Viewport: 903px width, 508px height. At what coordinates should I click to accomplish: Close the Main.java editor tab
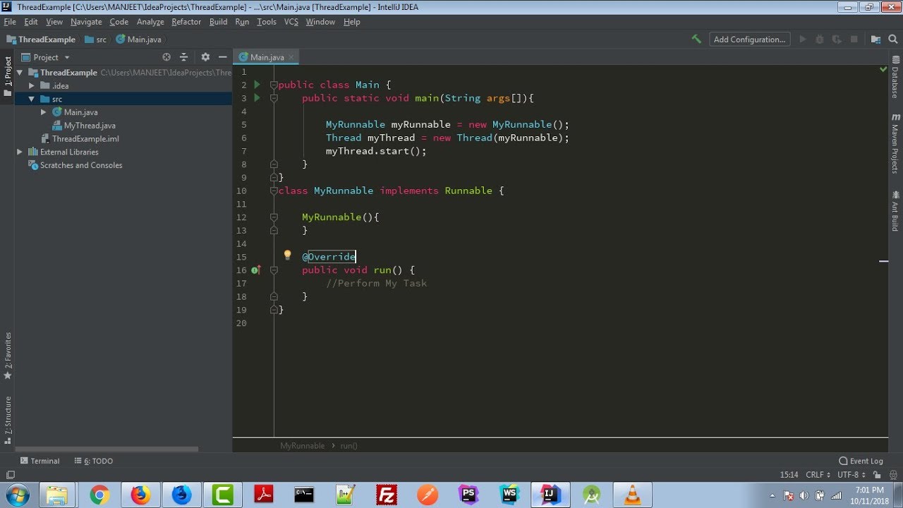(291, 57)
